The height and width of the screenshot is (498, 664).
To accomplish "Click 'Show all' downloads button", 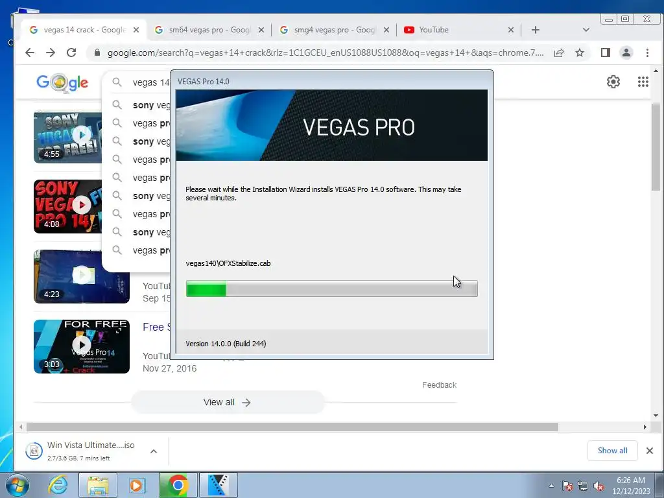I will coord(612,451).
